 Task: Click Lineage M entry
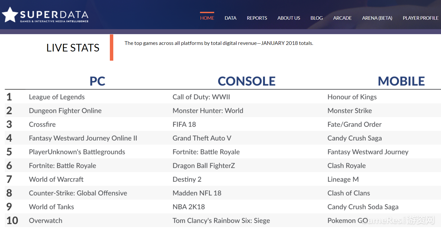point(343,179)
